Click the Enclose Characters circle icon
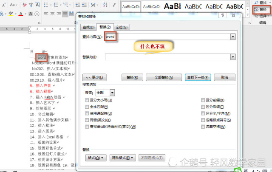This screenshot has height=172, width=272. point(37,14)
